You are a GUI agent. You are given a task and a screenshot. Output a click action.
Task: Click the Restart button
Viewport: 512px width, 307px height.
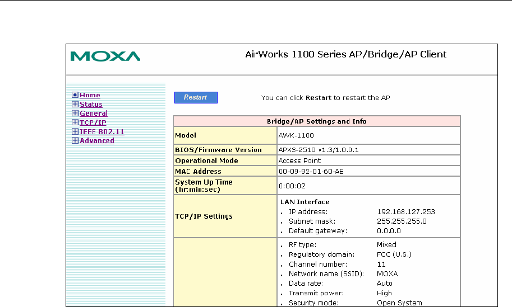click(196, 97)
